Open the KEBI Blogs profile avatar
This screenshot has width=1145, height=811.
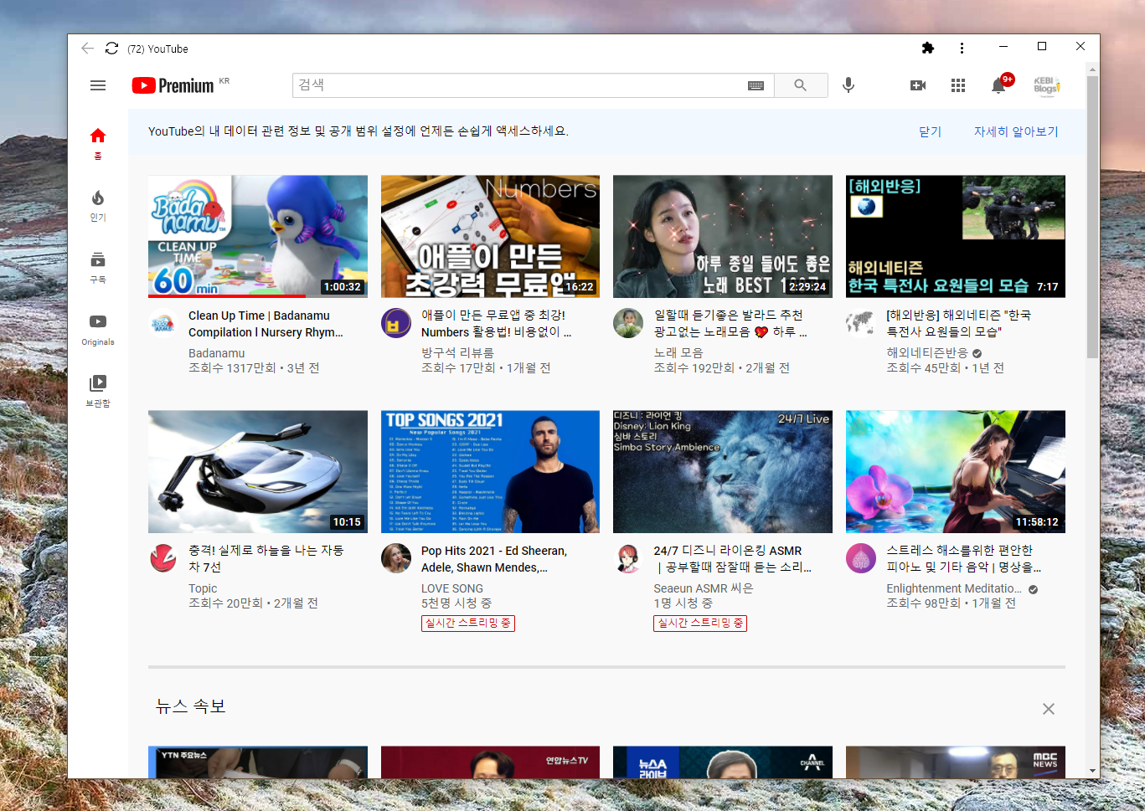pos(1047,85)
